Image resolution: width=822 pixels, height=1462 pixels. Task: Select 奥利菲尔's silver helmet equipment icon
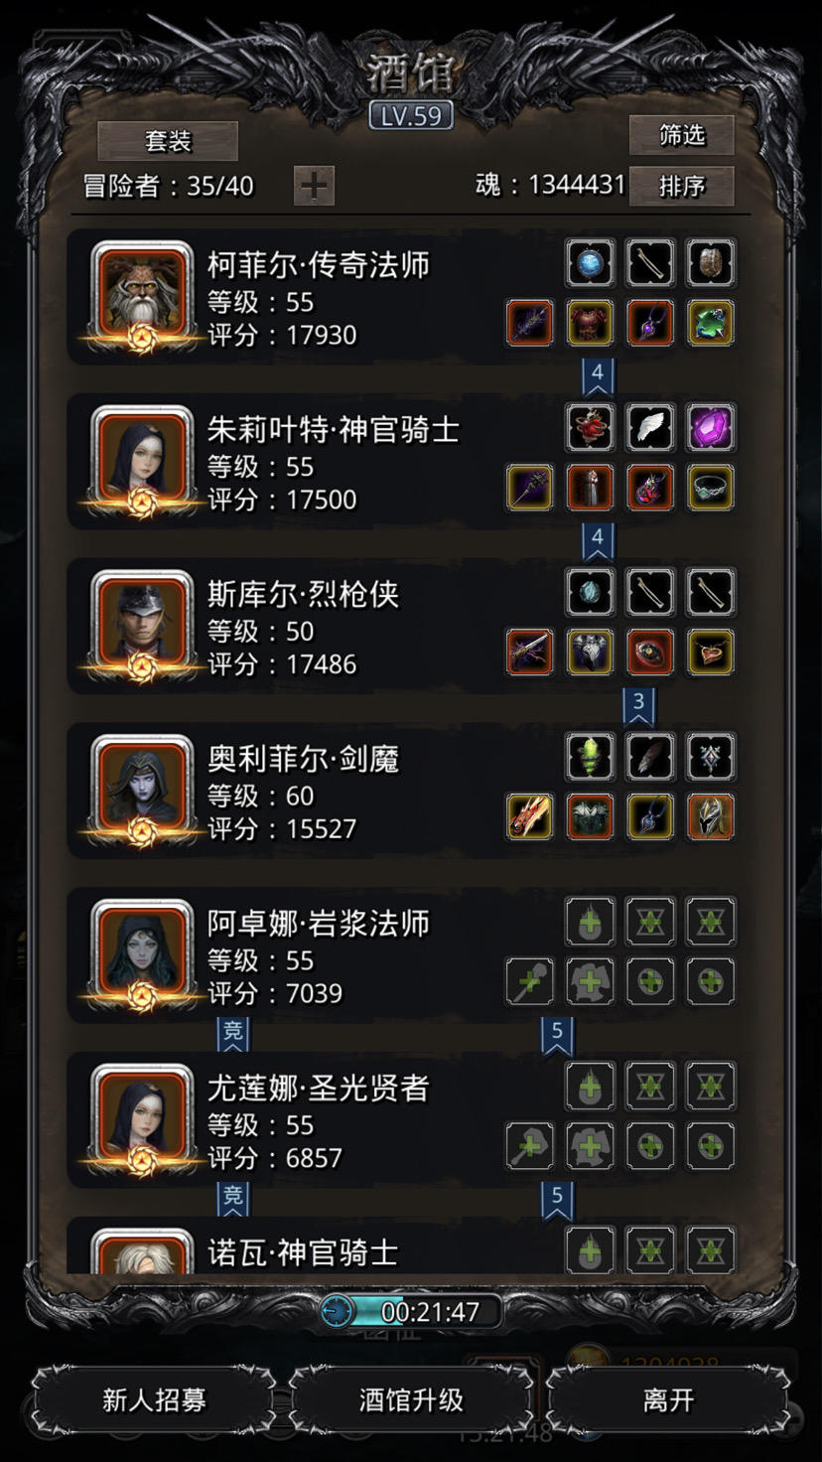711,817
